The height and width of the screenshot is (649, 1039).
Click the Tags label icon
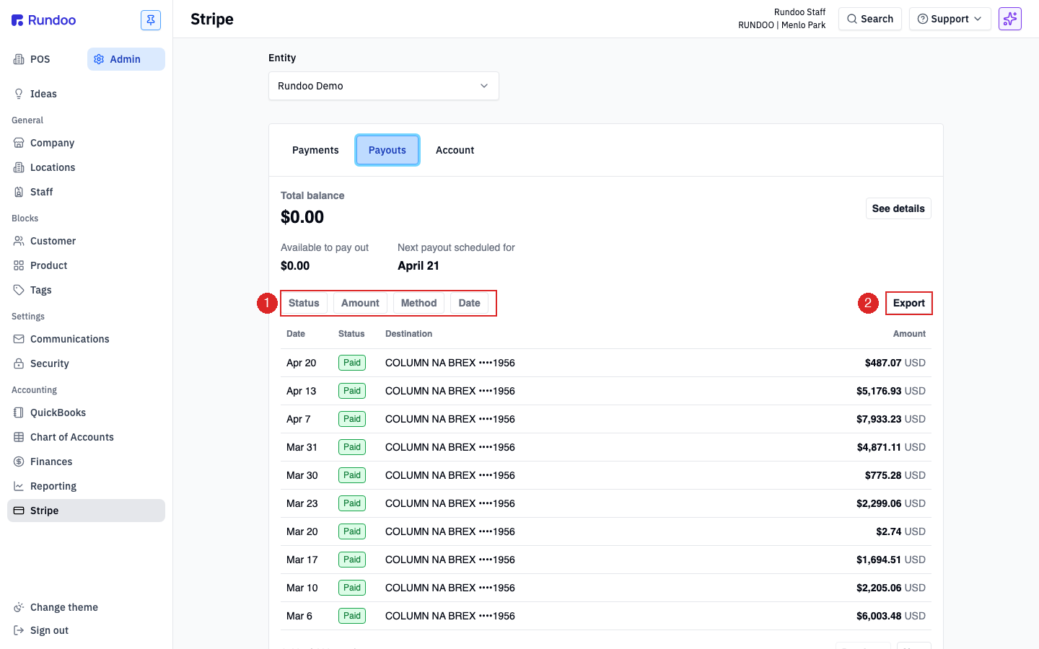tap(19, 290)
